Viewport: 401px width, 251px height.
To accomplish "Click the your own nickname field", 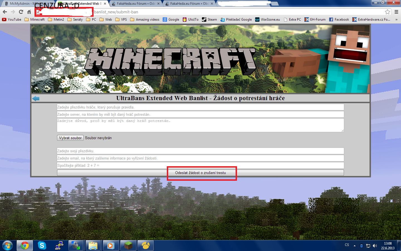I will pos(200,151).
